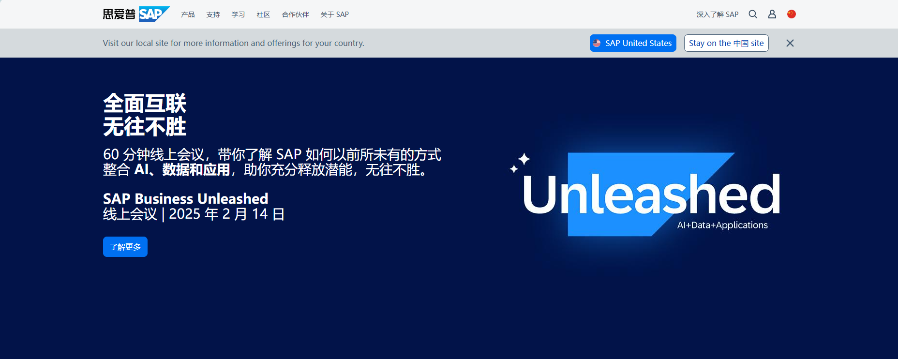
Task: Open the search magnifier icon
Action: (753, 14)
